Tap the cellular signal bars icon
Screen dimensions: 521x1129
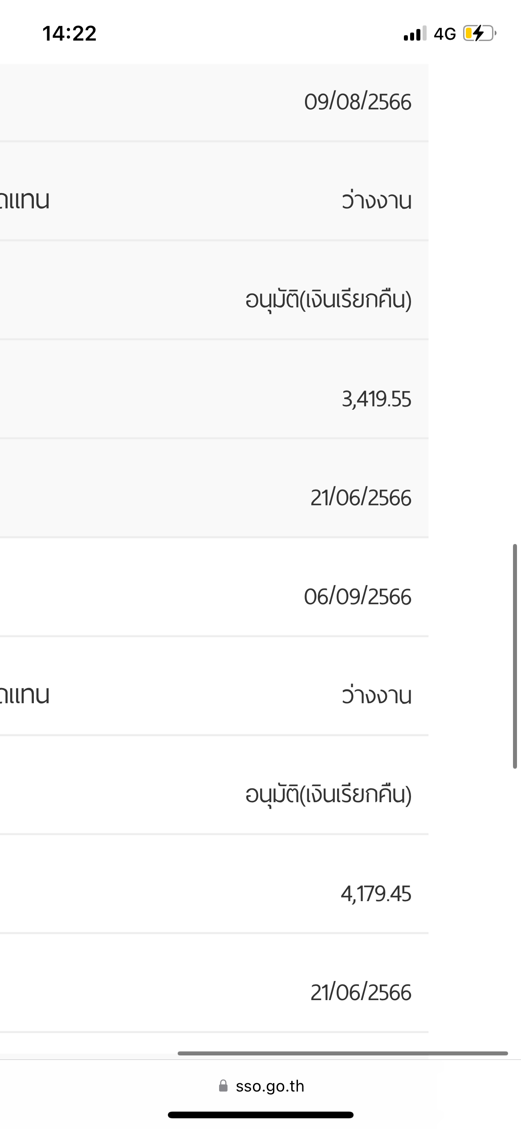[x=415, y=33]
